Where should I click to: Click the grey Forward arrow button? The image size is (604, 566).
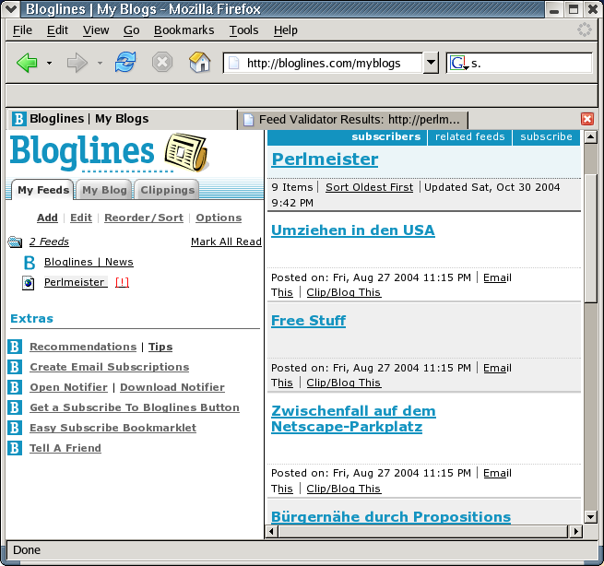pos(77,63)
